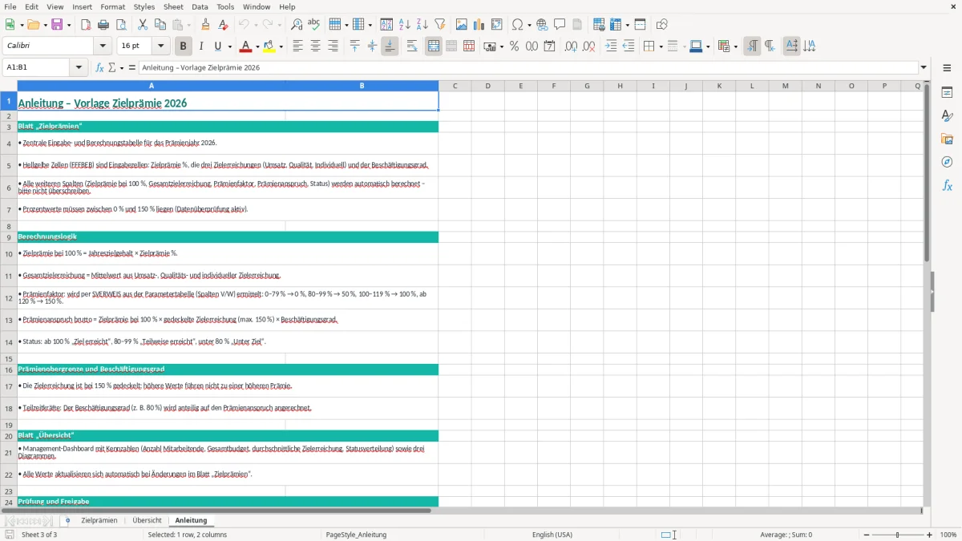Toggle Align Left

298,46
